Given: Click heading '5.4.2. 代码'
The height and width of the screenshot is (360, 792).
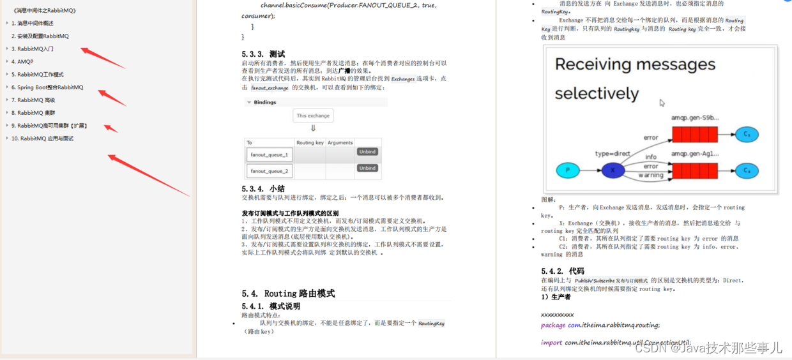Looking at the screenshot, I should coord(563,271).
